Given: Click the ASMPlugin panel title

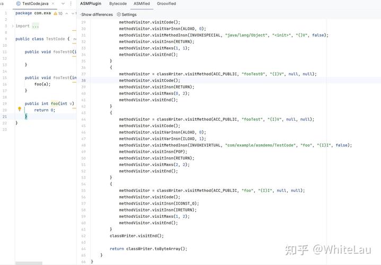Looking at the screenshot, I should [91, 4].
